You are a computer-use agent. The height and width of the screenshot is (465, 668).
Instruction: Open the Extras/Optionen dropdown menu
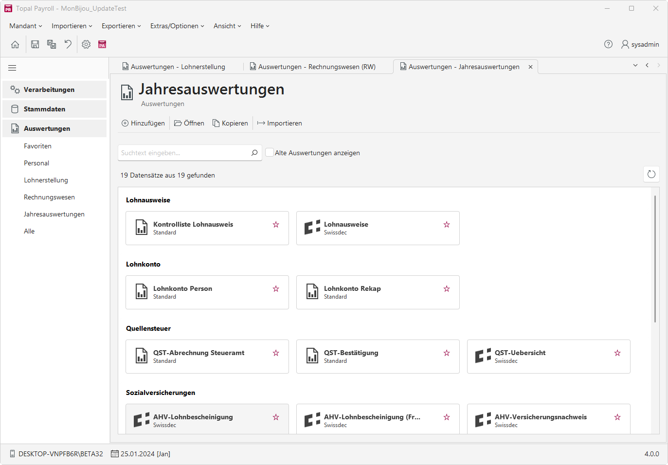coord(177,26)
